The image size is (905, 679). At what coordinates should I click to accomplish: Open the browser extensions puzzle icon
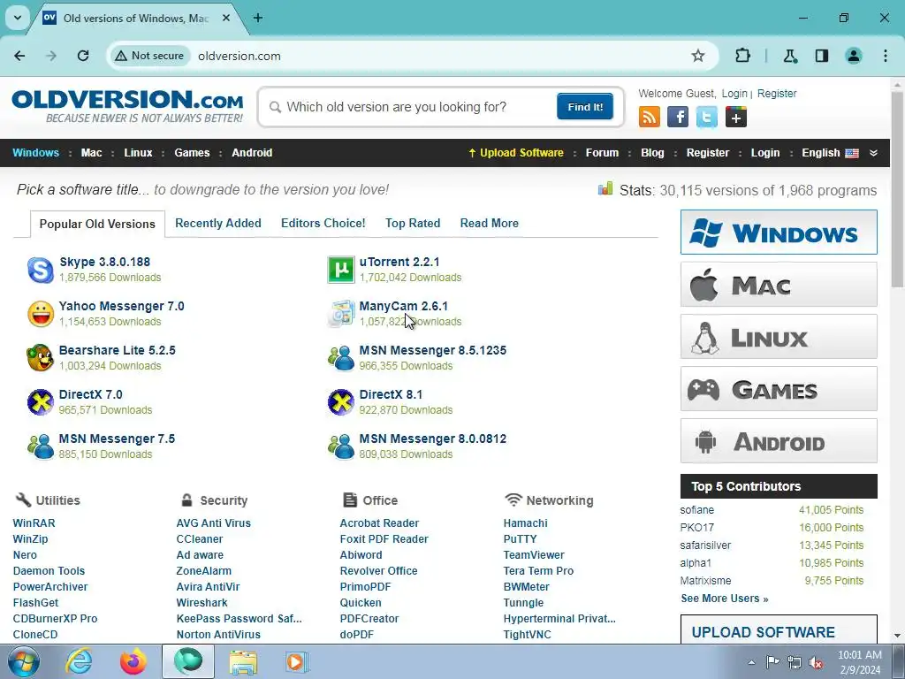742,56
